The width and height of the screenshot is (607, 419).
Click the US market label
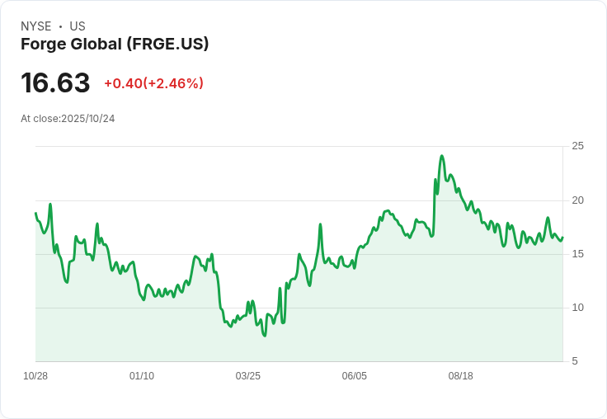[x=78, y=26]
